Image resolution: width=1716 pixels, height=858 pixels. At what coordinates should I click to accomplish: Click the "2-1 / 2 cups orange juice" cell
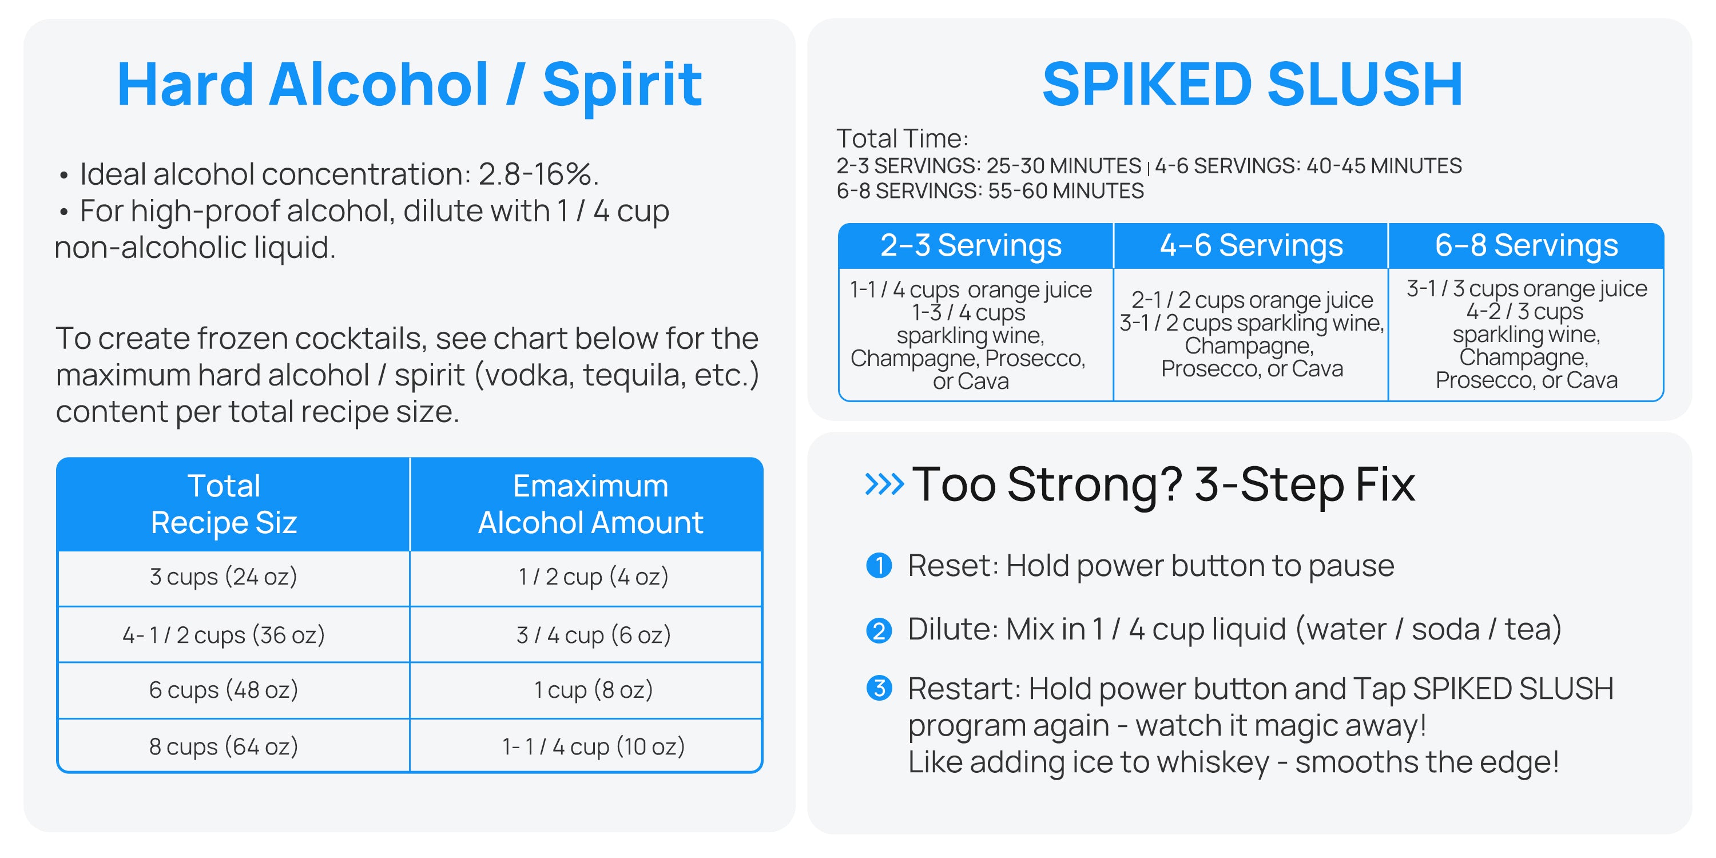tap(1252, 300)
